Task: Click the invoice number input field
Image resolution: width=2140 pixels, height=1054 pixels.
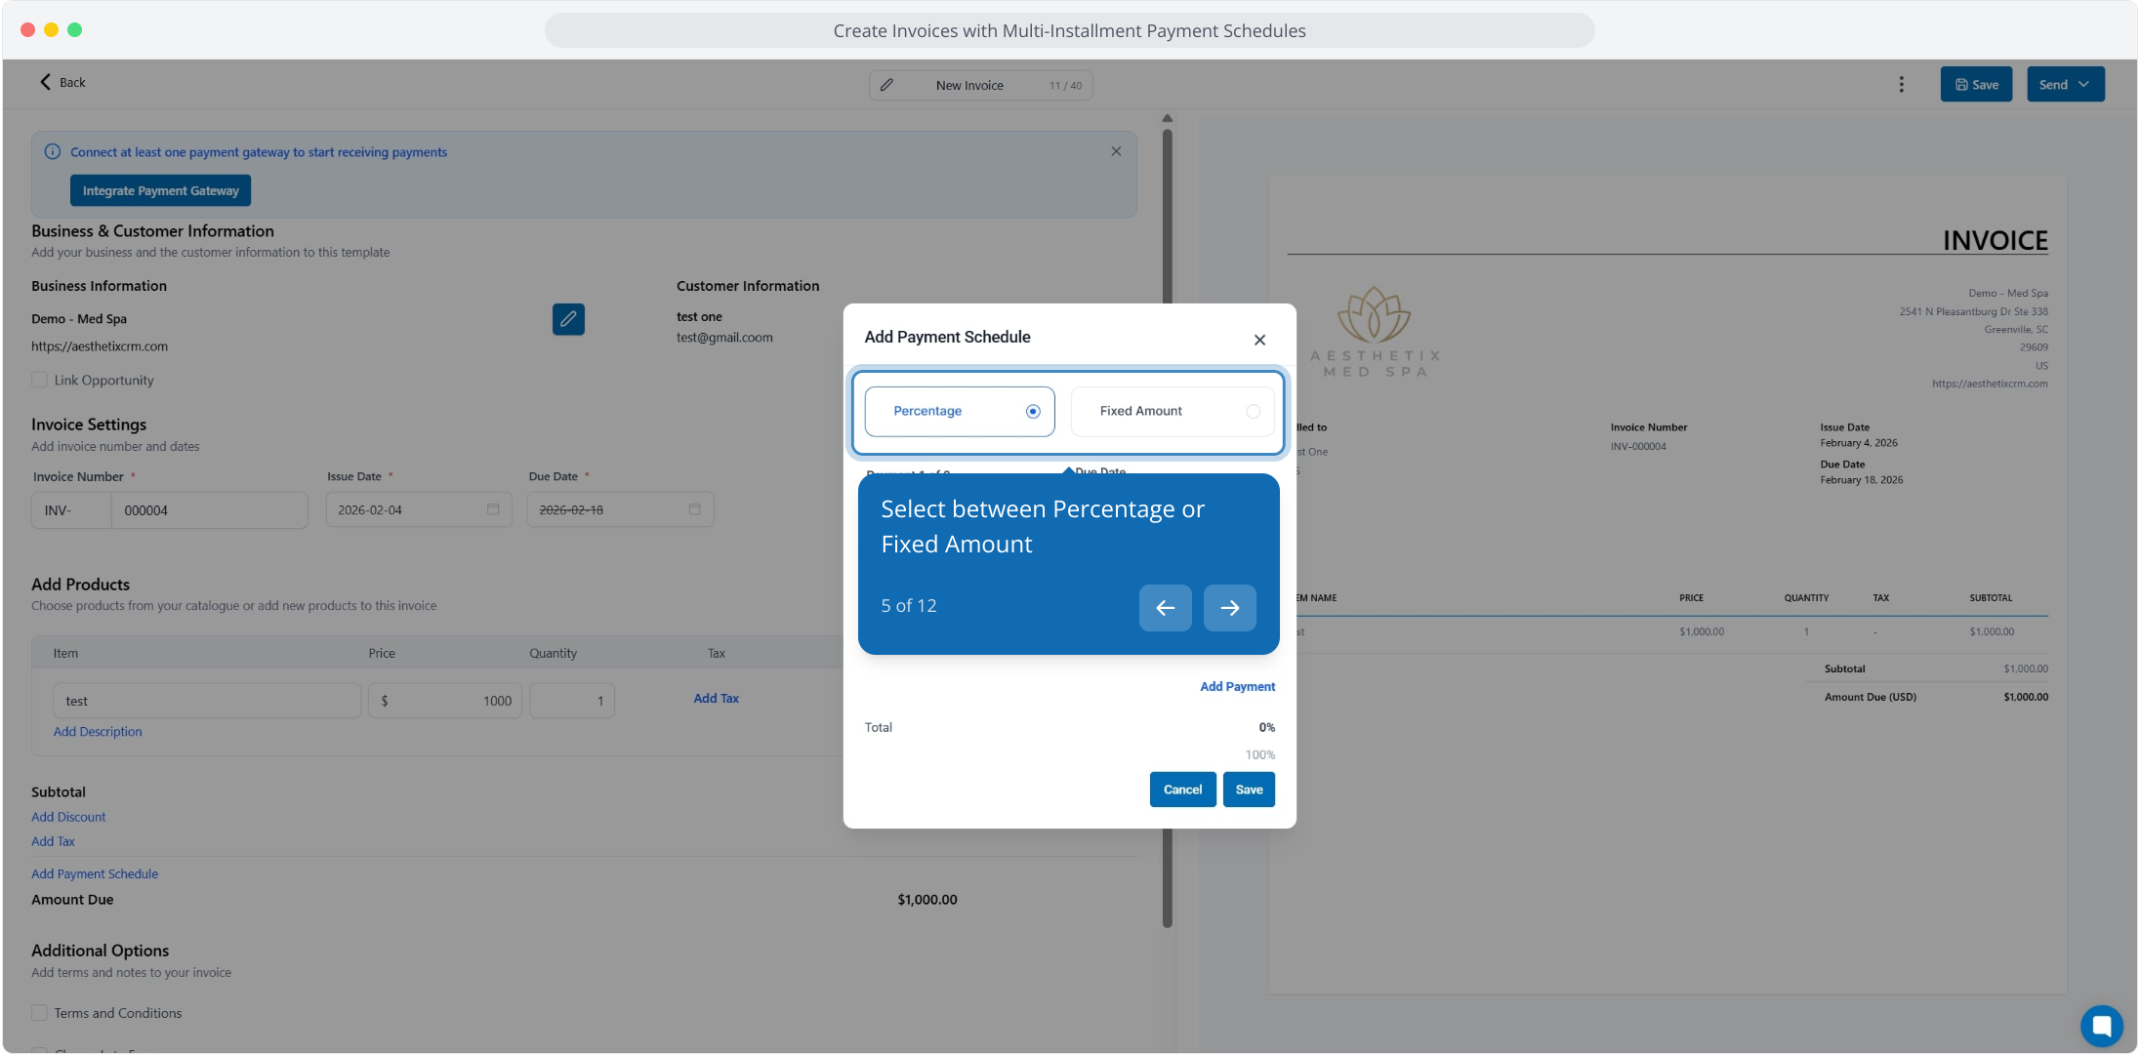Action: coord(209,510)
